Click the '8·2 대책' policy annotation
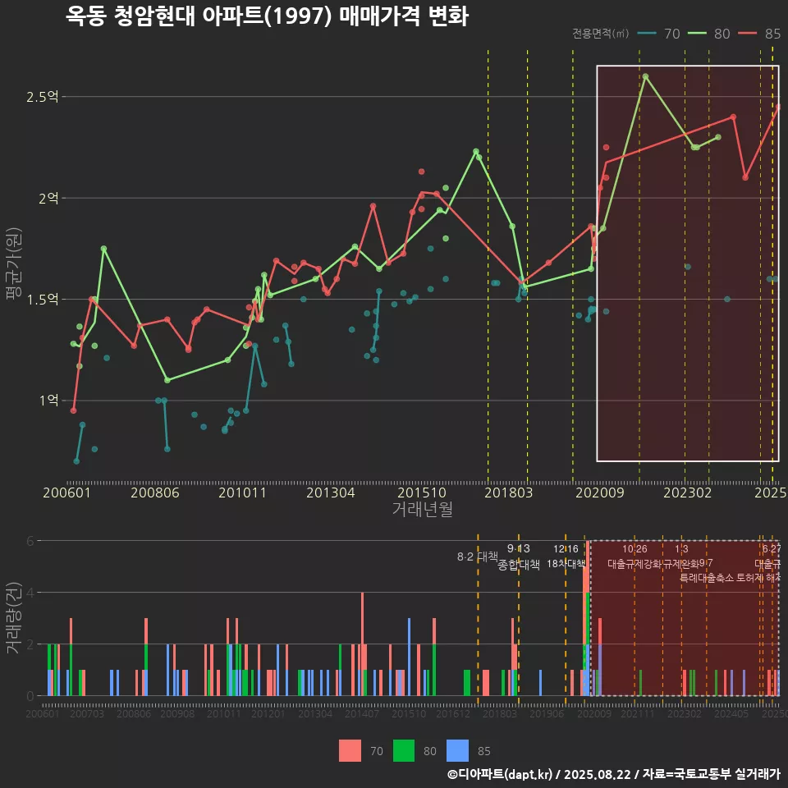 478,557
